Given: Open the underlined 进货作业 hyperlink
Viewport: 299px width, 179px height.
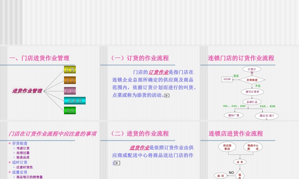Looking at the screenshot, I should pos(139,148).
